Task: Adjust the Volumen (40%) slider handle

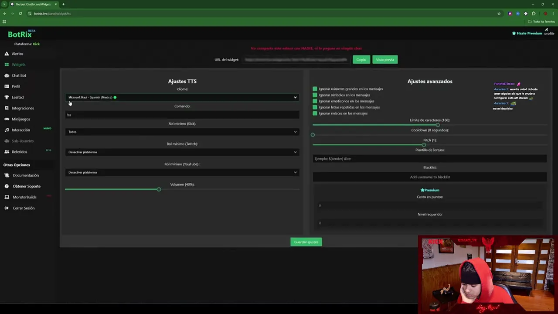Action: pos(159,189)
